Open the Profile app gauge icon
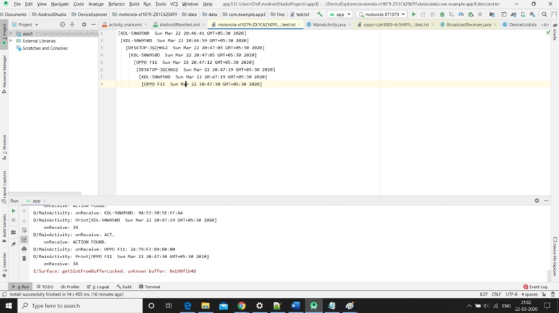559x313 pixels. [461, 15]
